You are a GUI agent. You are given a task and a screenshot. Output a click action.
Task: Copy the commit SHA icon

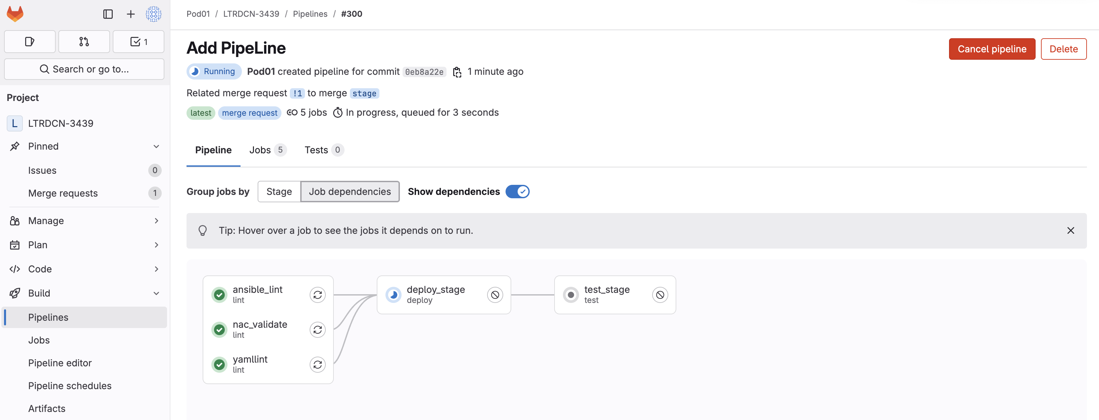click(457, 72)
